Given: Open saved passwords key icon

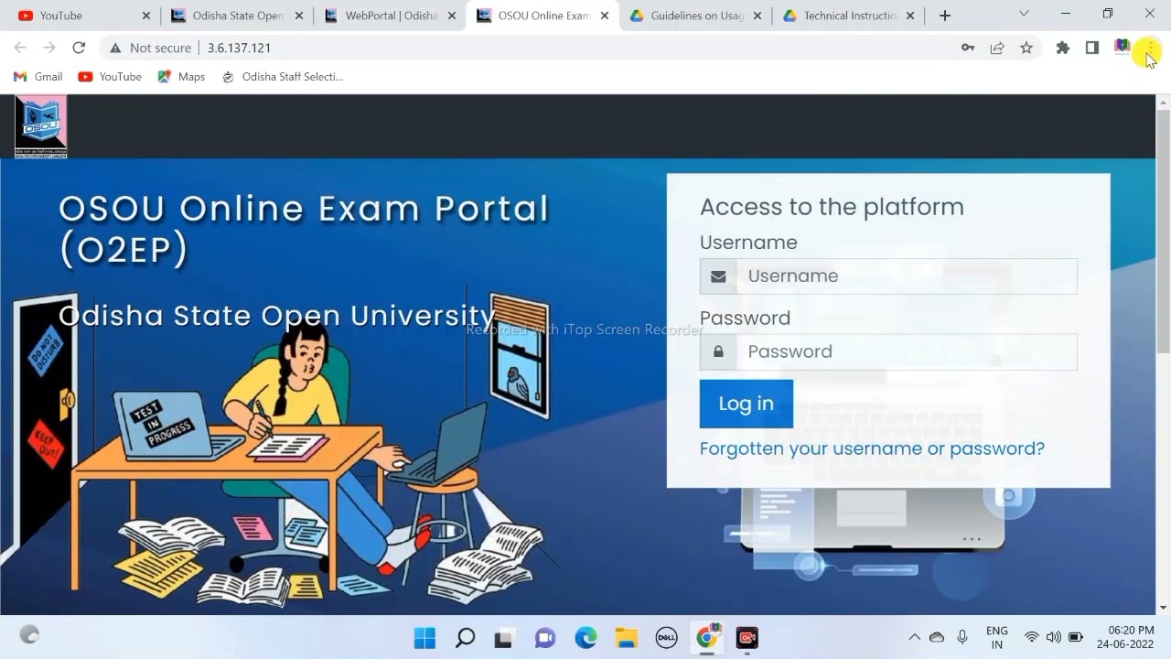Looking at the screenshot, I should coord(968,48).
